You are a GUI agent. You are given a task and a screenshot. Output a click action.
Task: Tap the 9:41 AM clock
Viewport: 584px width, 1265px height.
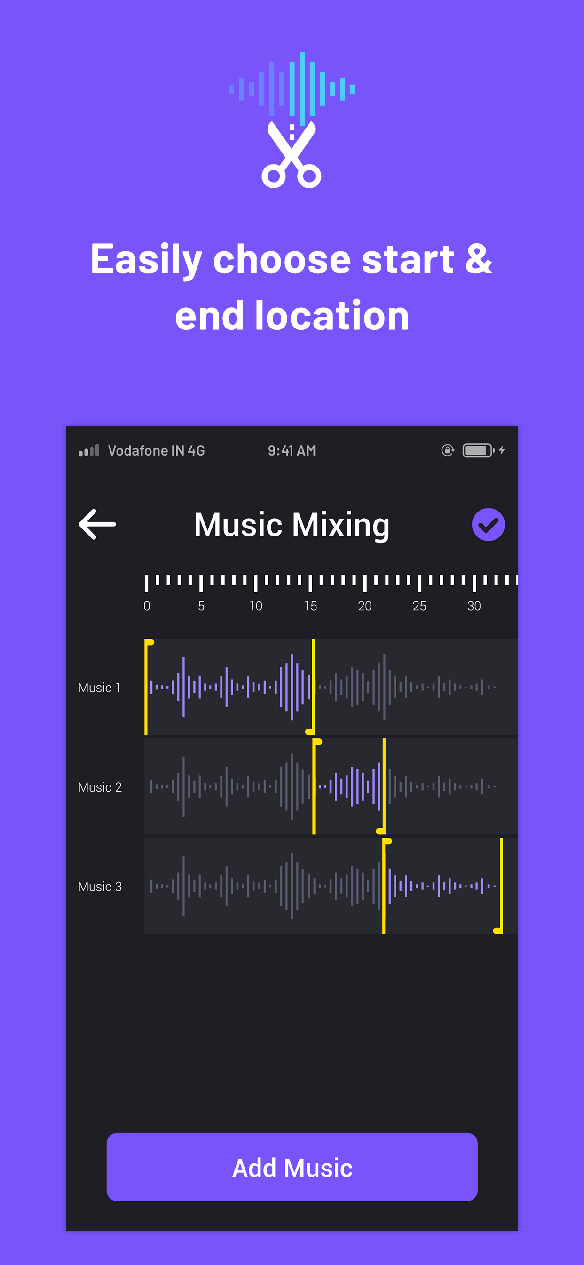pyautogui.click(x=292, y=450)
